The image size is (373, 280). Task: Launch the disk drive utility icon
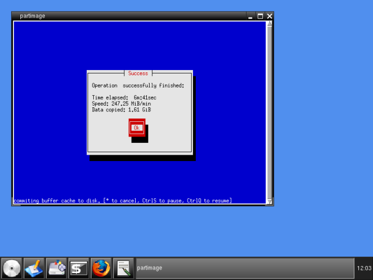(x=57, y=268)
